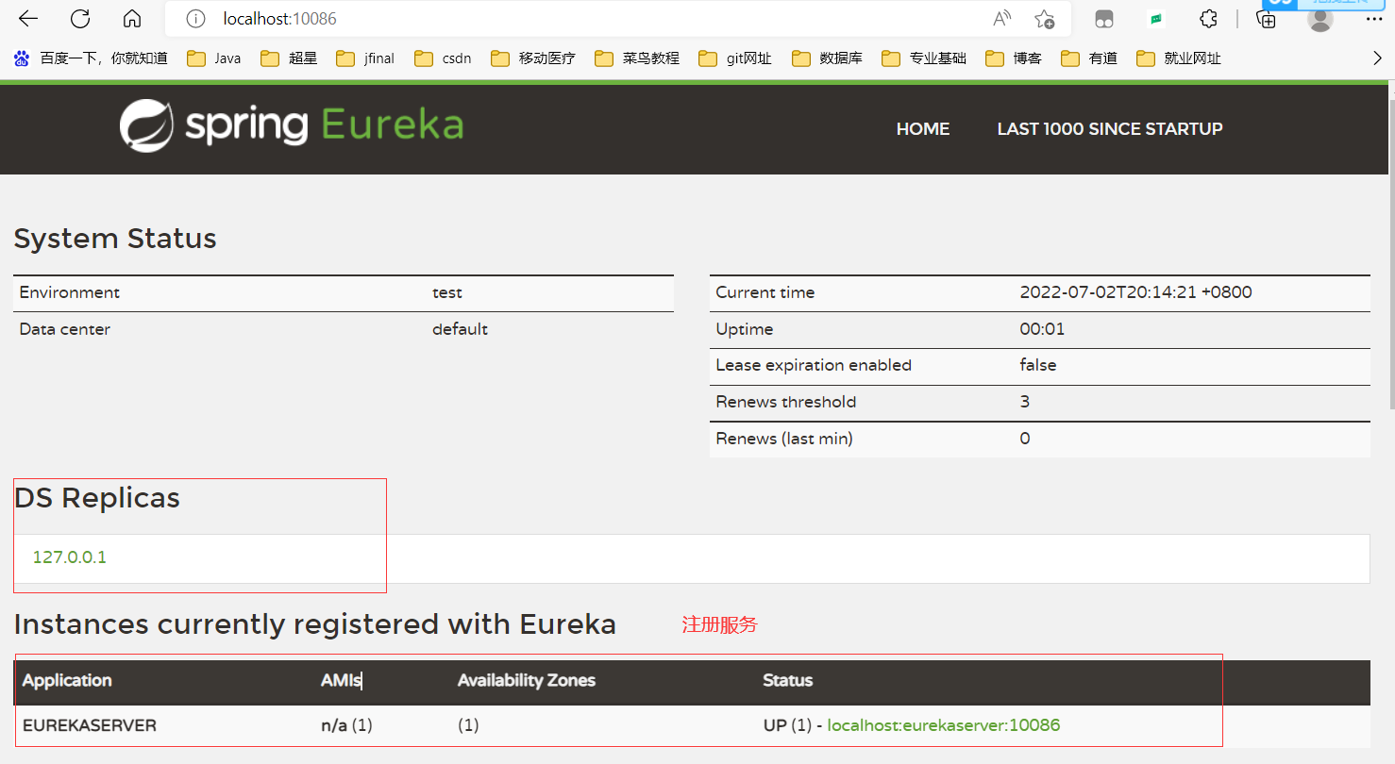
Task: Select the Current time value 2022-07-02T20:14:21
Action: click(x=1136, y=292)
